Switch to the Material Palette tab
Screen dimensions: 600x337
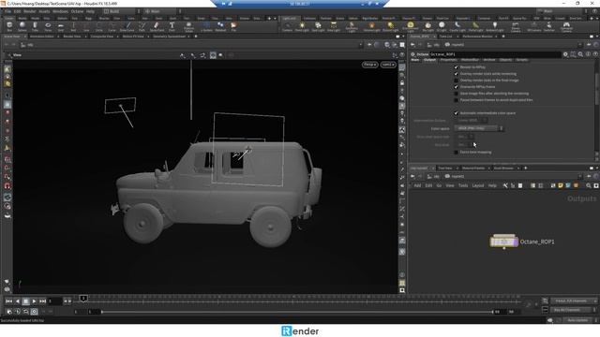(x=473, y=168)
